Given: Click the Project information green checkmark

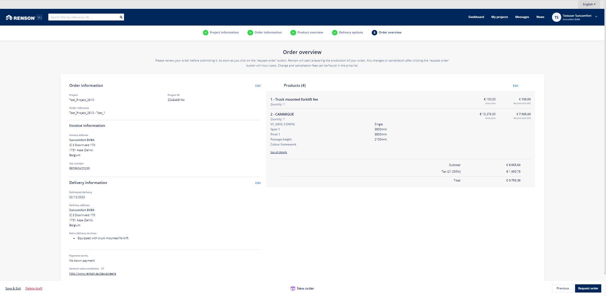Looking at the screenshot, I should click(205, 33).
